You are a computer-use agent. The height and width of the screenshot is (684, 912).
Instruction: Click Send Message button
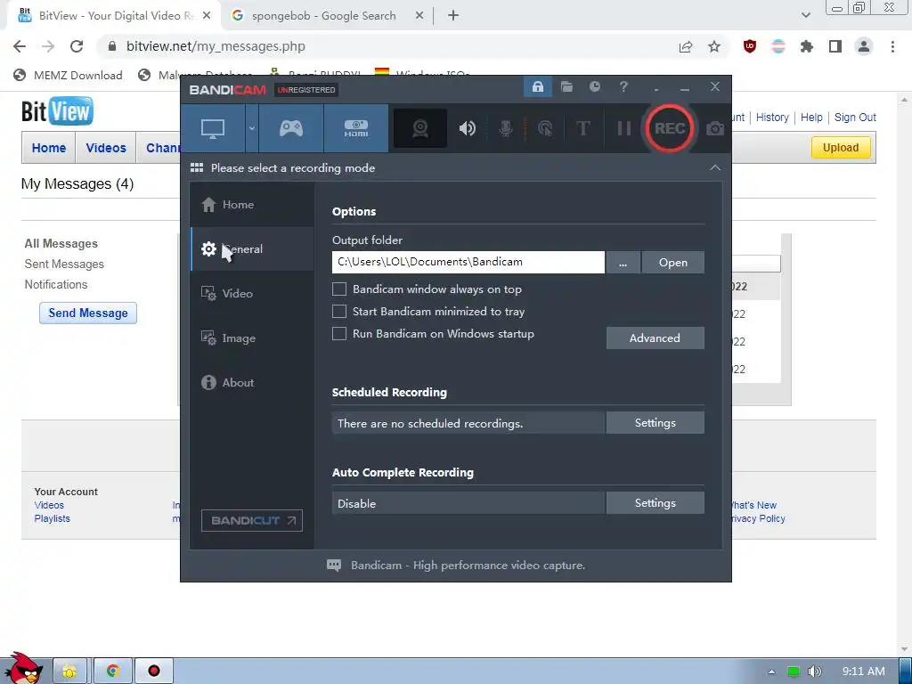tap(88, 313)
